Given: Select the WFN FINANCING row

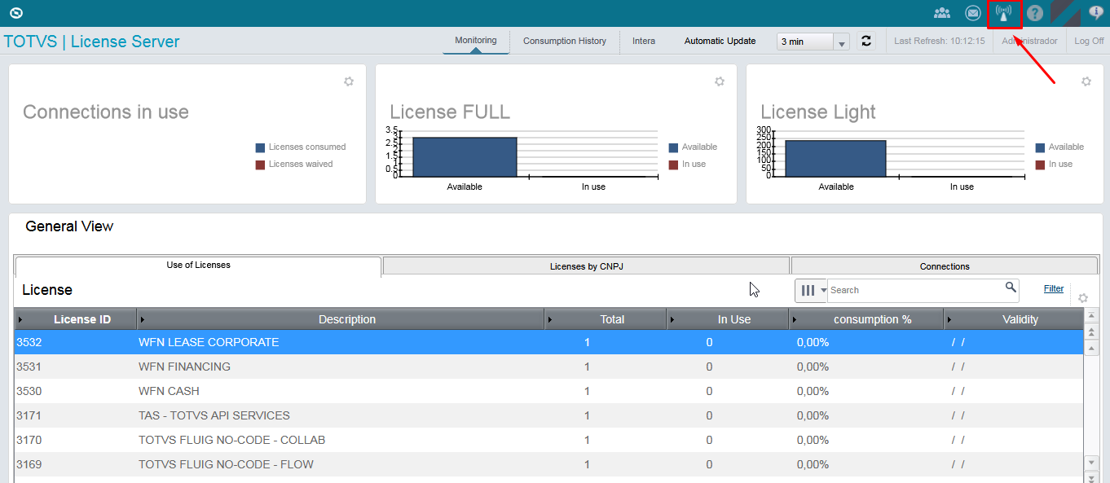Looking at the screenshot, I should pos(548,367).
